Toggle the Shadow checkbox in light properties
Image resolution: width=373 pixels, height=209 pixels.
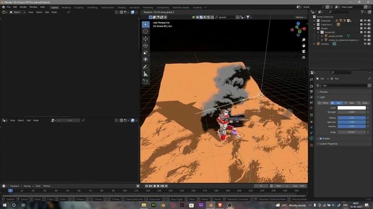click(x=321, y=139)
